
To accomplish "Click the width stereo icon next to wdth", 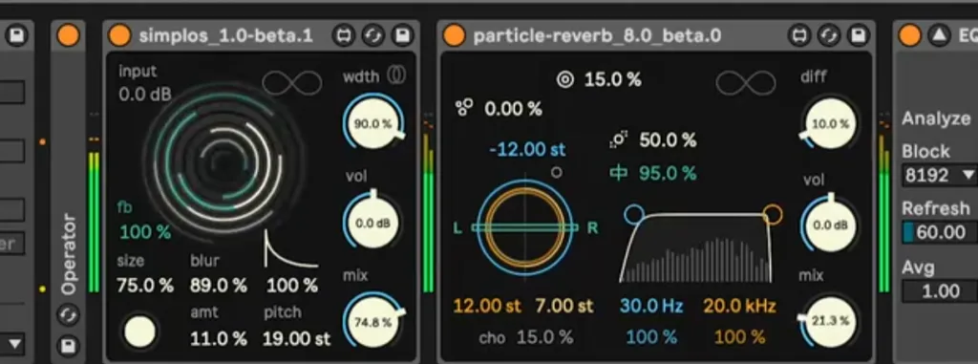I will [x=396, y=75].
